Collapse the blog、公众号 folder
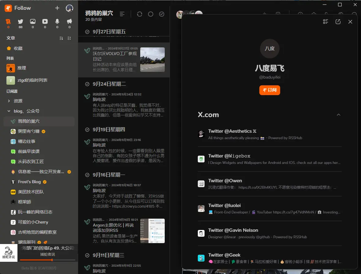Viewport: 361px width, 274px height. 9,111
